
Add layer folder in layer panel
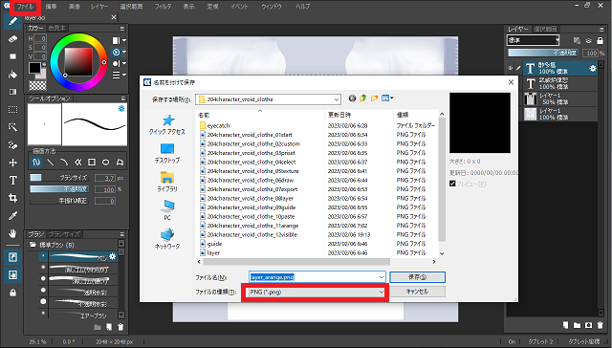(x=578, y=325)
